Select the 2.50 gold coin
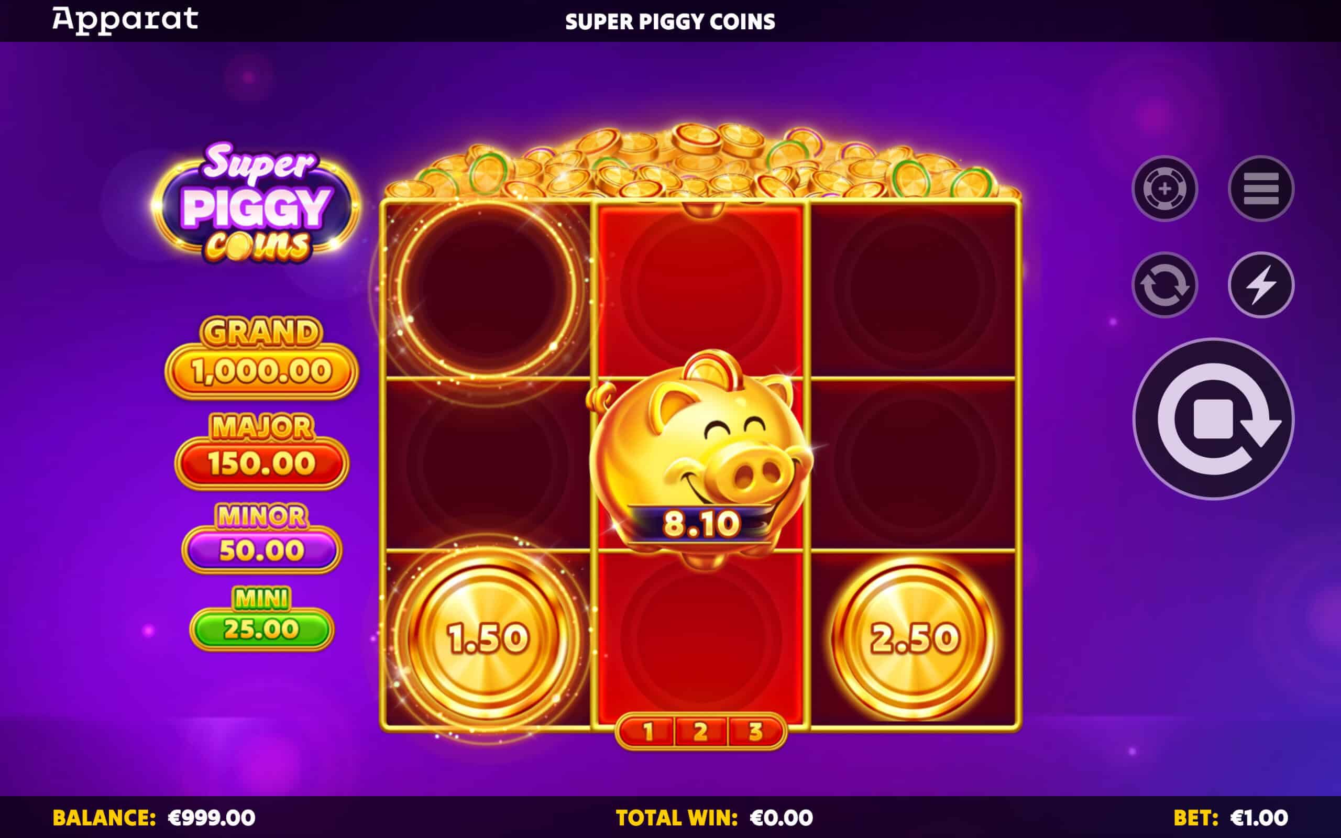This screenshot has width=1341, height=838. click(x=914, y=637)
